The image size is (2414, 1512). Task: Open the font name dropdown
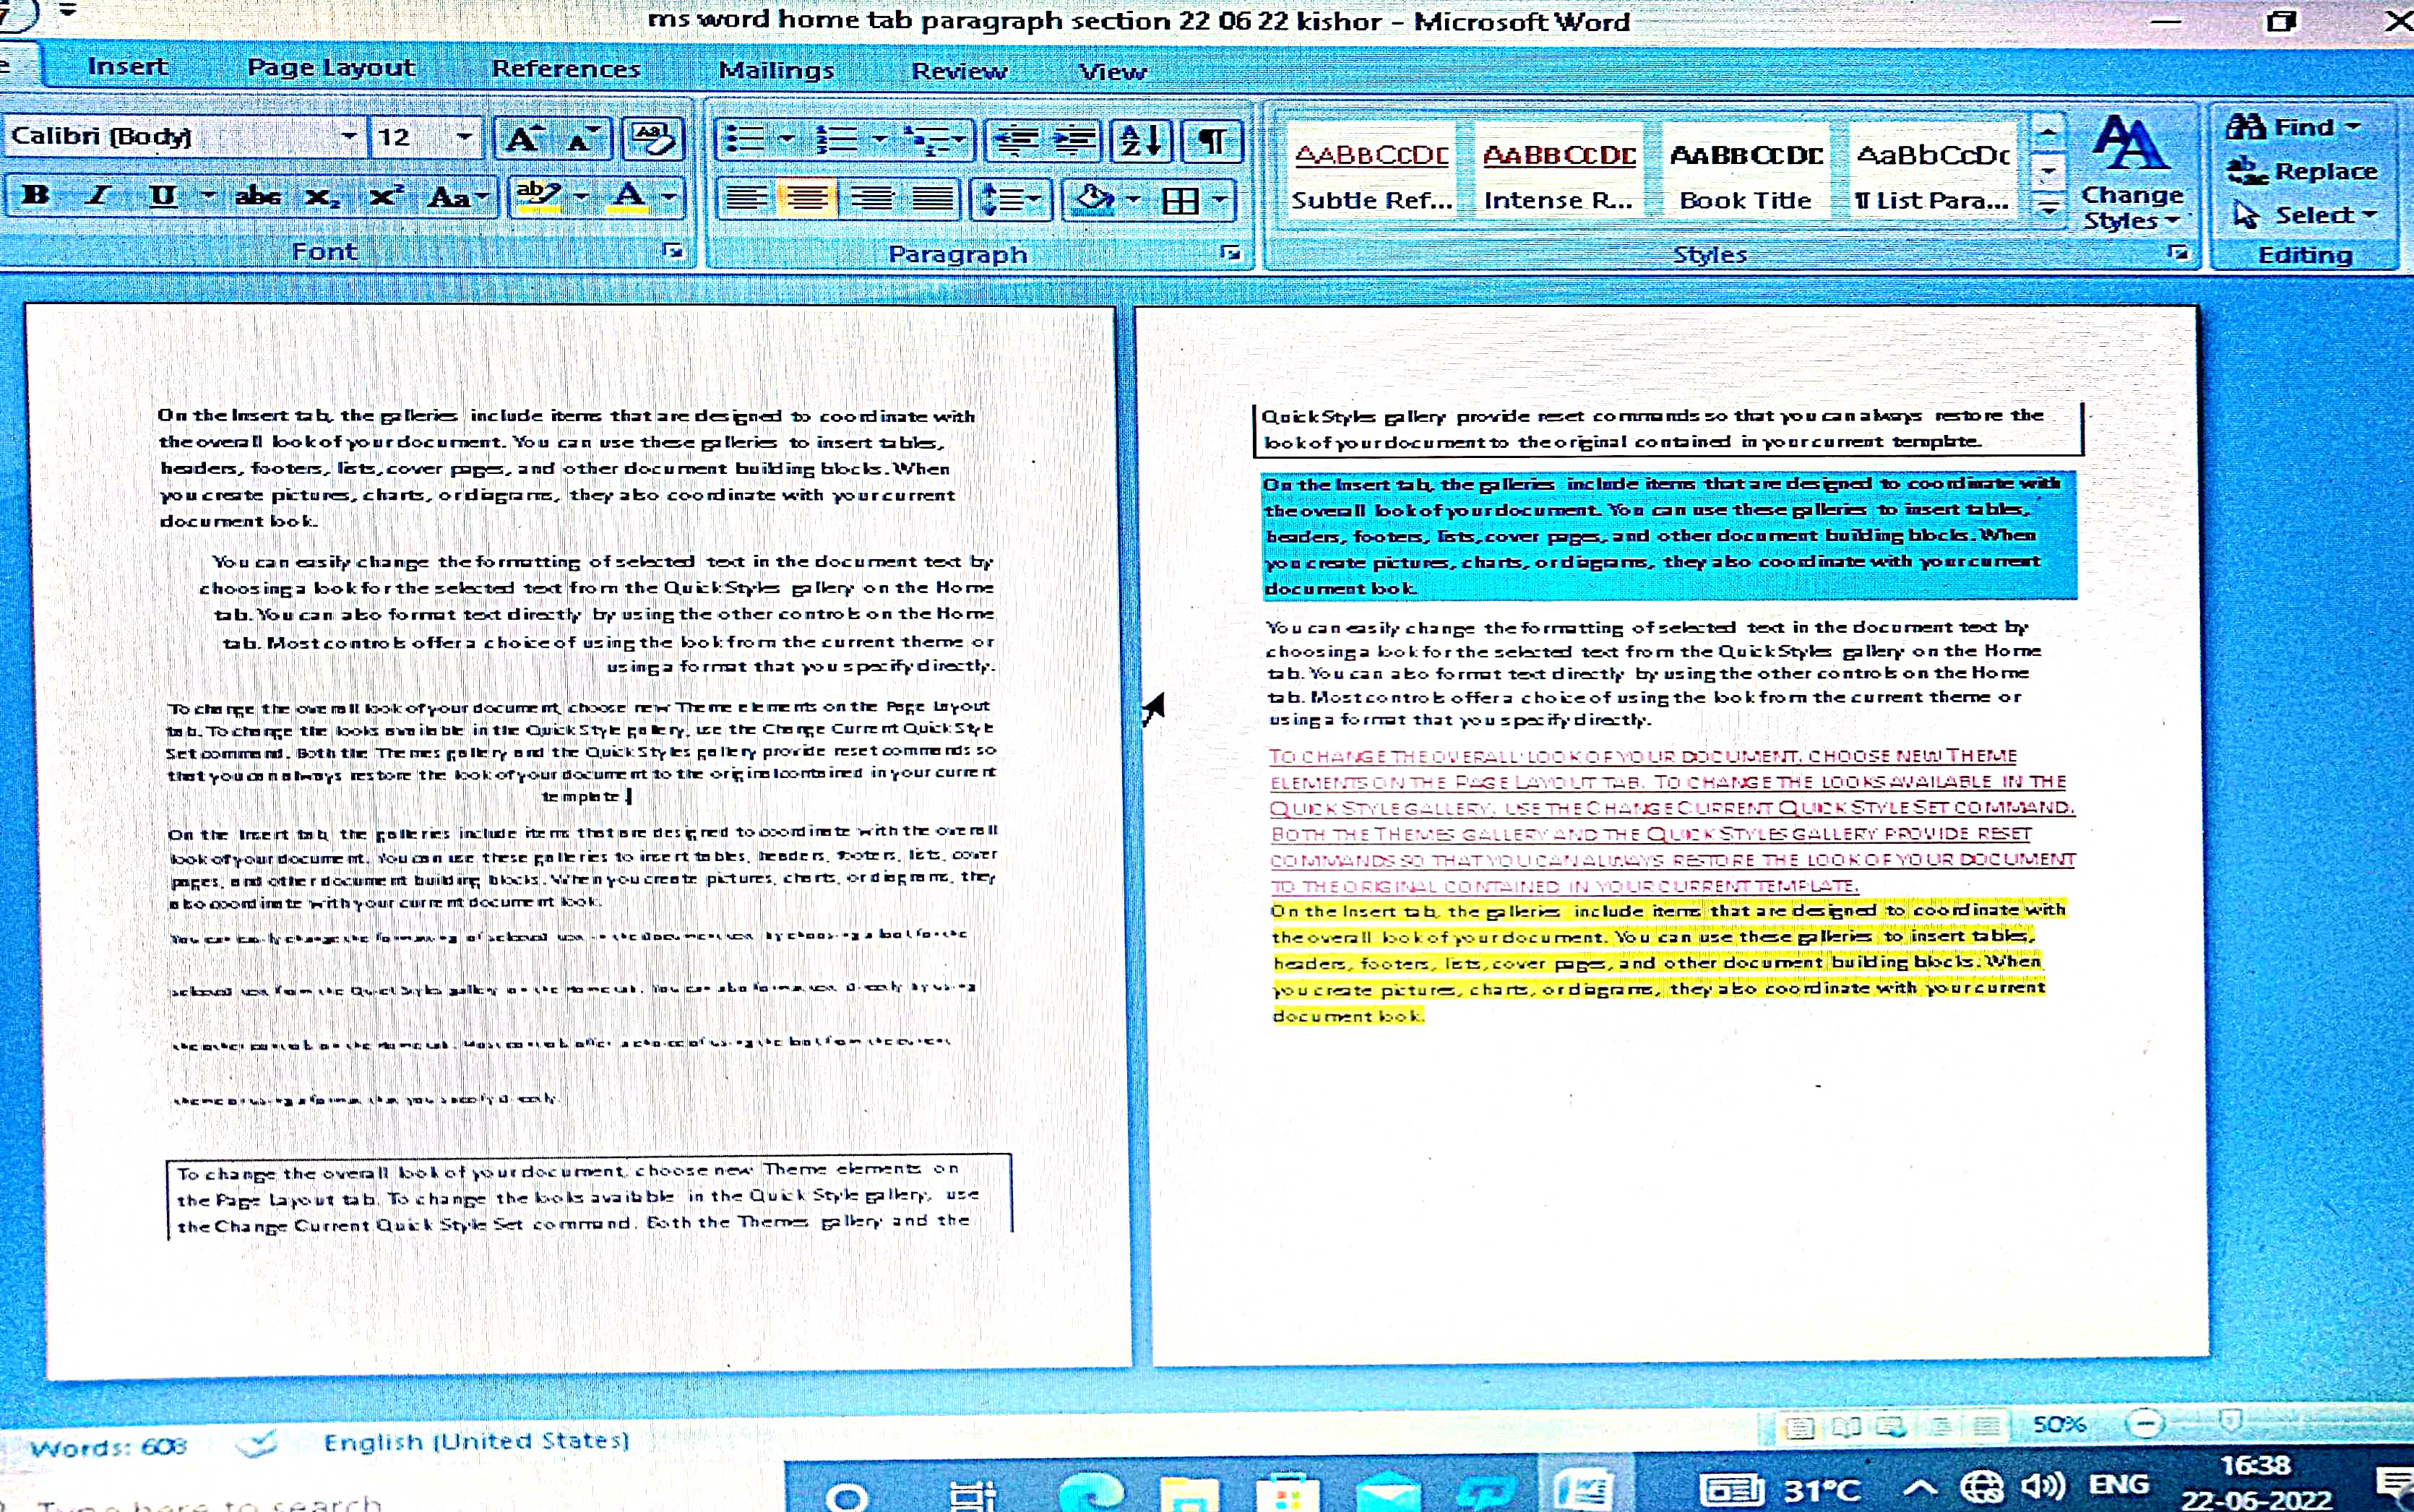click(348, 136)
